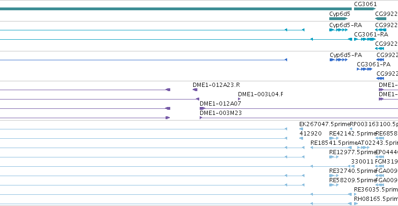Open the RE6858 EST label

(x=387, y=134)
